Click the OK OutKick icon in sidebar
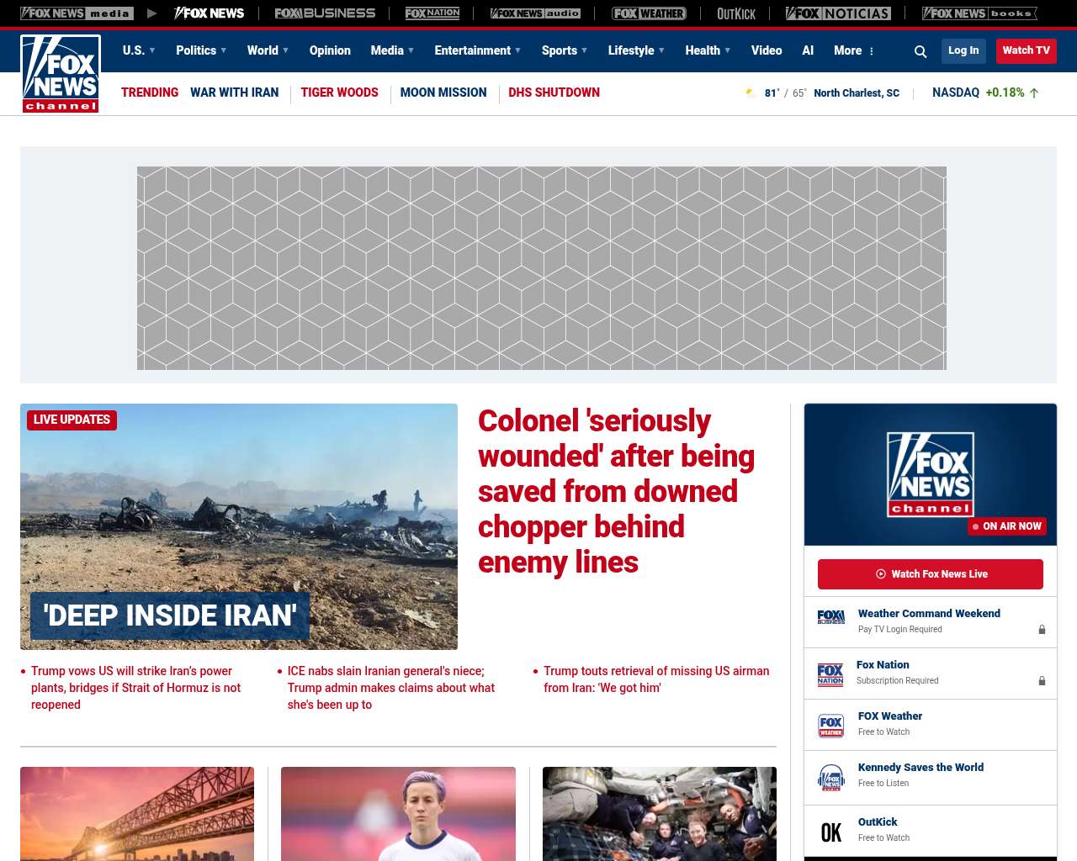 tap(831, 832)
